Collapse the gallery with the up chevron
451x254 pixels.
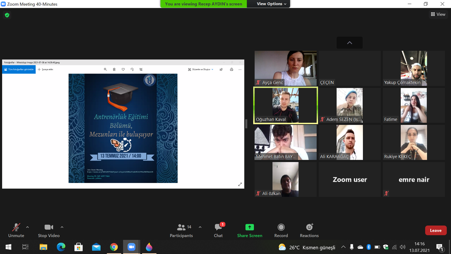pos(349,43)
